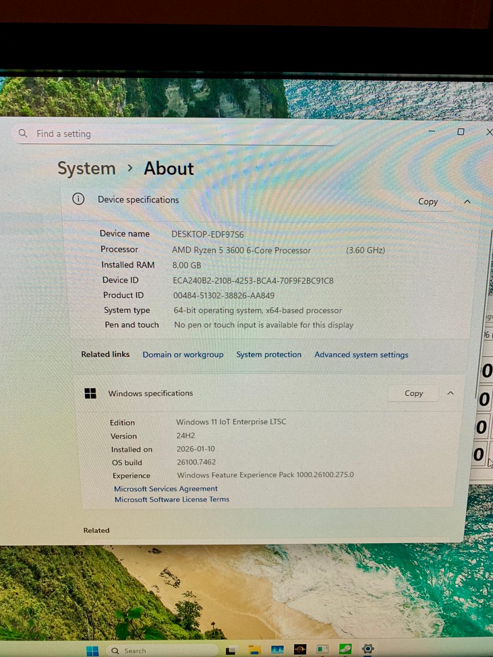Image resolution: width=493 pixels, height=657 pixels.
Task: Open the Windows Start menu
Action: click(x=92, y=651)
